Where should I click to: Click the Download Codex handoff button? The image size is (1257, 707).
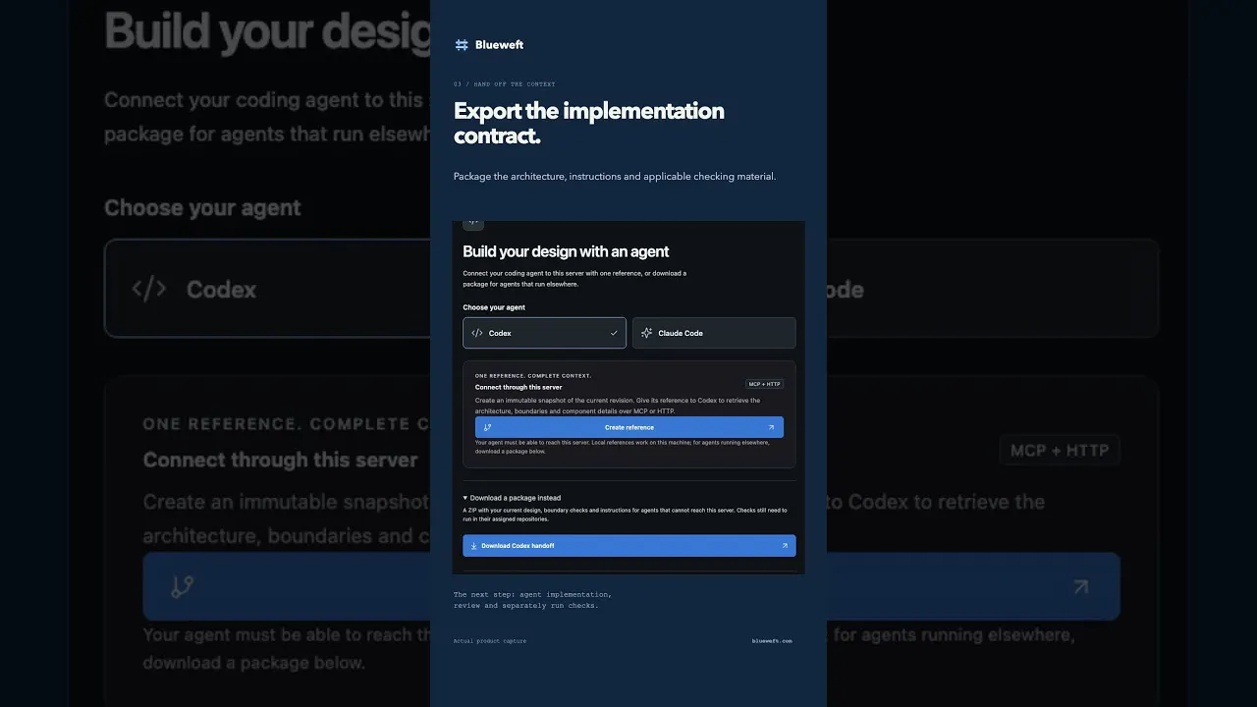628,546
